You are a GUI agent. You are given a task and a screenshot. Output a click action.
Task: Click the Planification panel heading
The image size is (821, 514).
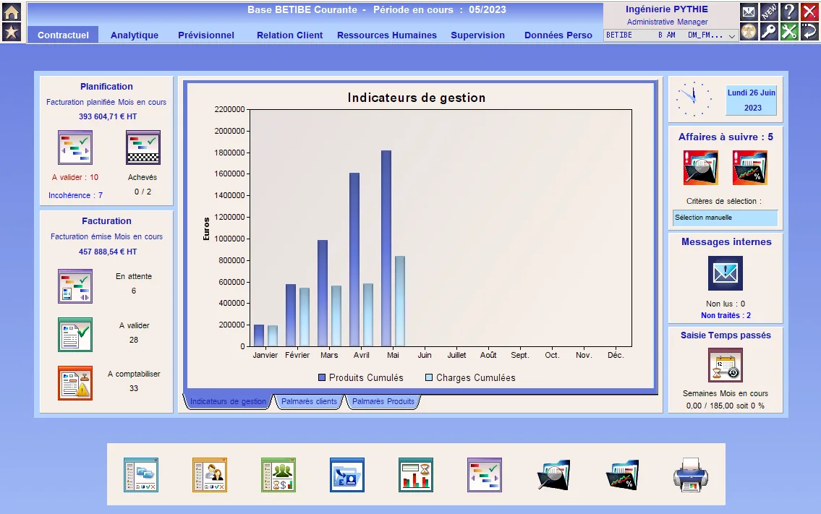(106, 87)
